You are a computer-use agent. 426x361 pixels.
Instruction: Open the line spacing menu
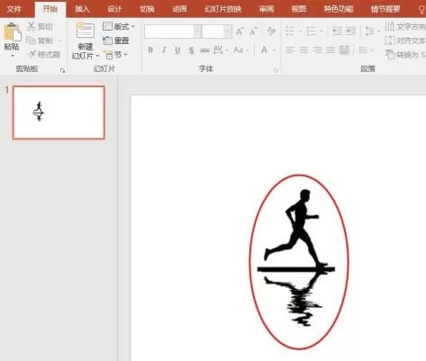372,31
